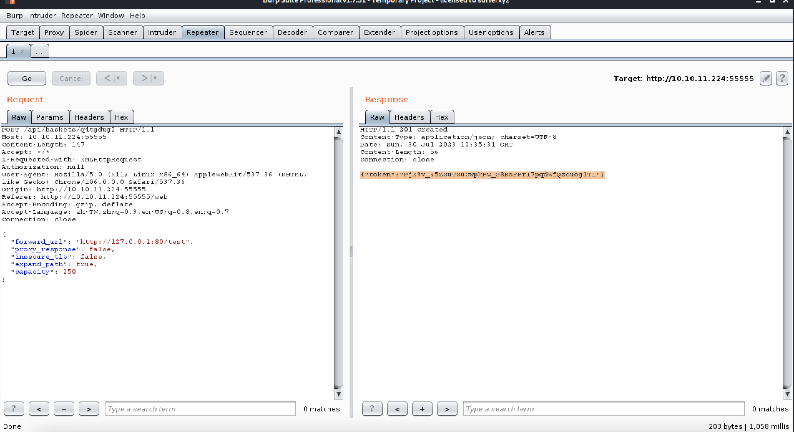The image size is (794, 432).
Task: Go to next response search match
Action: (447, 409)
